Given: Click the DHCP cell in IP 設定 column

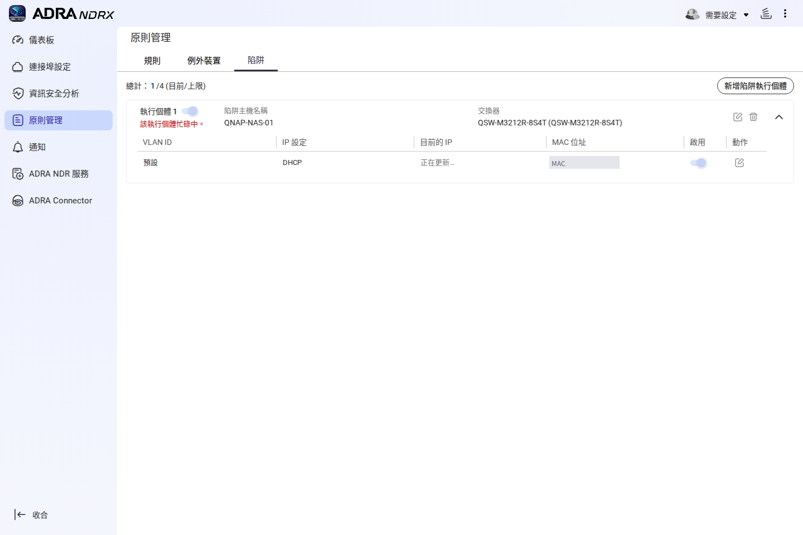Looking at the screenshot, I should click(x=292, y=163).
